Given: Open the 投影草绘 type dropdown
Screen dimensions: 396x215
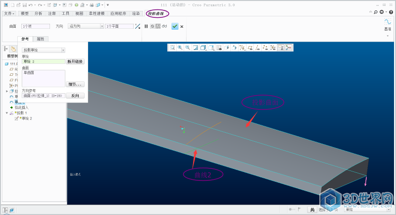Looking at the screenshot, I should tap(44, 50).
